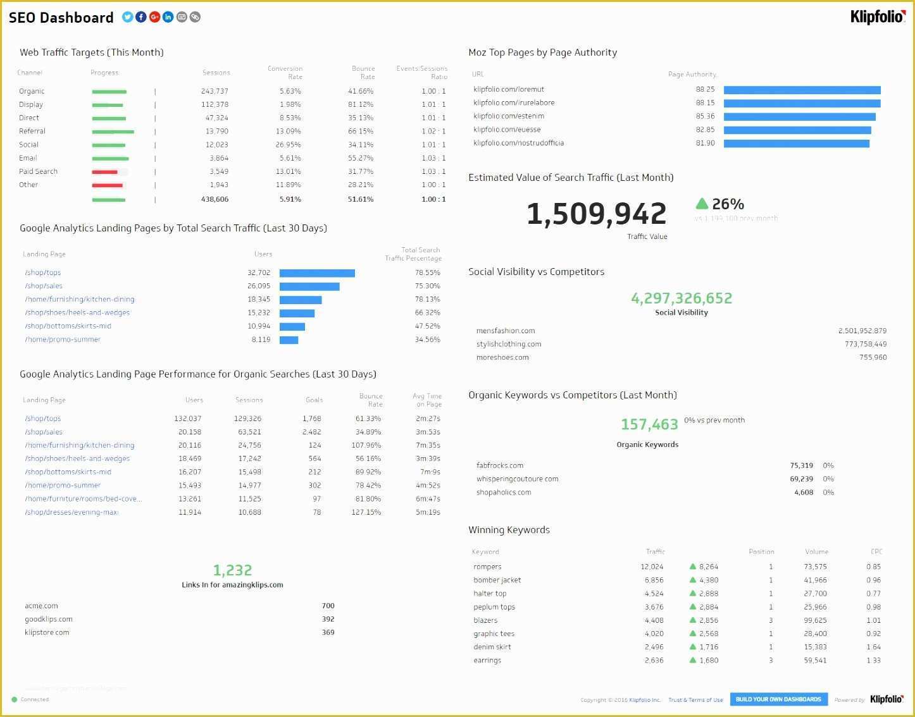Click the Organic channel progress bar
The image size is (915, 717).
[x=109, y=92]
